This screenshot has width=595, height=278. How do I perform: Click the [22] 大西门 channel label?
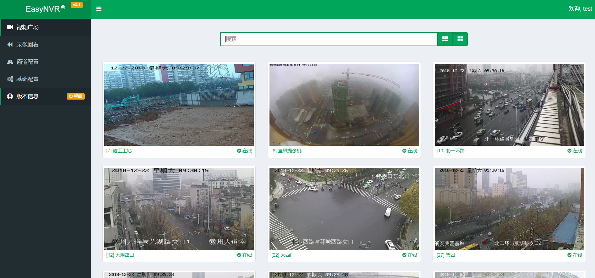coord(283,255)
